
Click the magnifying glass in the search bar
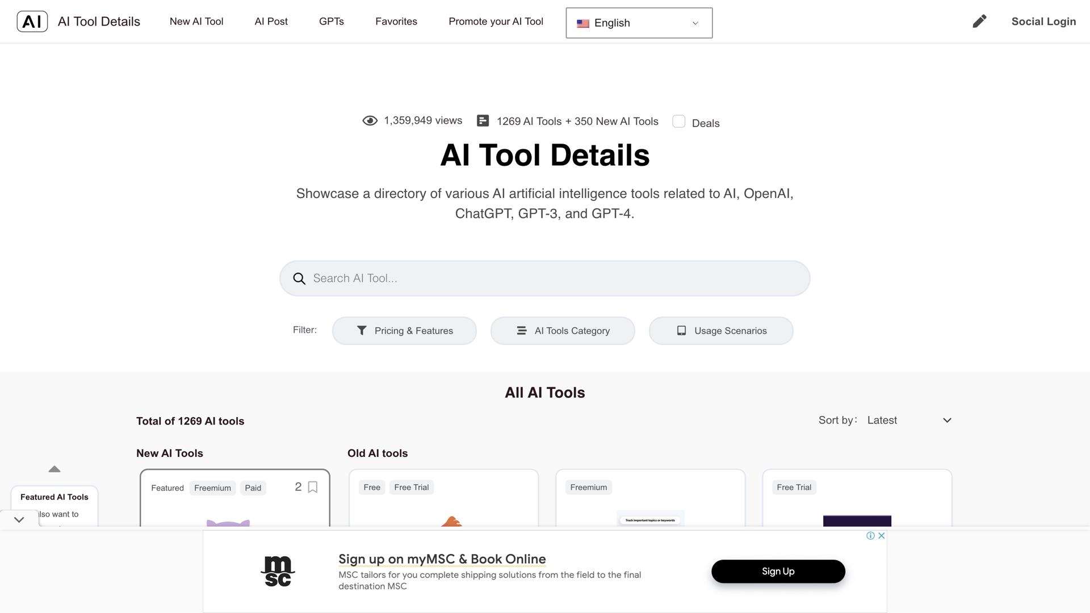[x=299, y=278]
